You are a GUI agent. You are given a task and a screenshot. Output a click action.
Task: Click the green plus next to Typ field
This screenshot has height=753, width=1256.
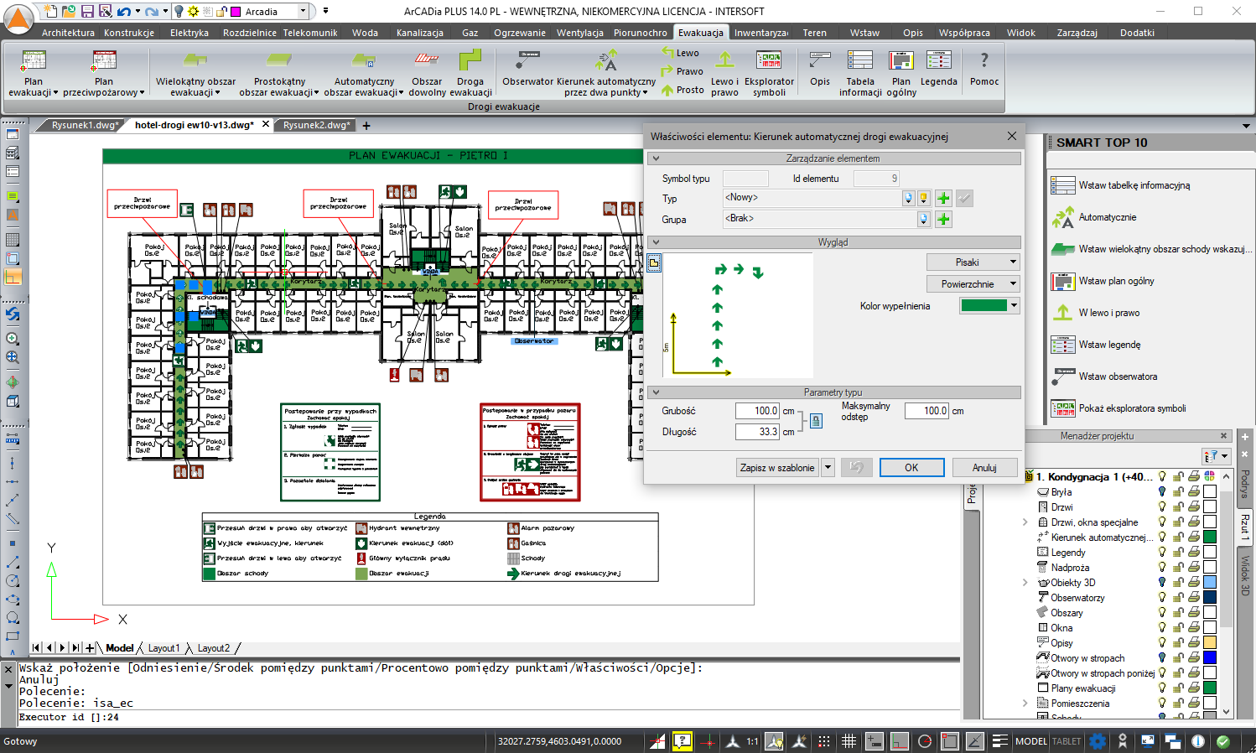pos(943,199)
